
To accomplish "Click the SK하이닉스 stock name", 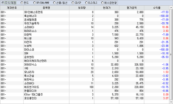I will [30, 65].
